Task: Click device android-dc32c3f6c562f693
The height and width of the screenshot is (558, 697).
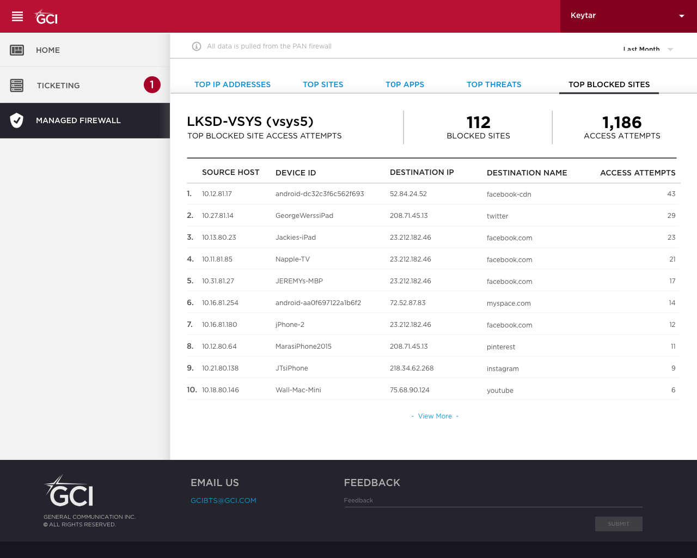Action: click(320, 194)
